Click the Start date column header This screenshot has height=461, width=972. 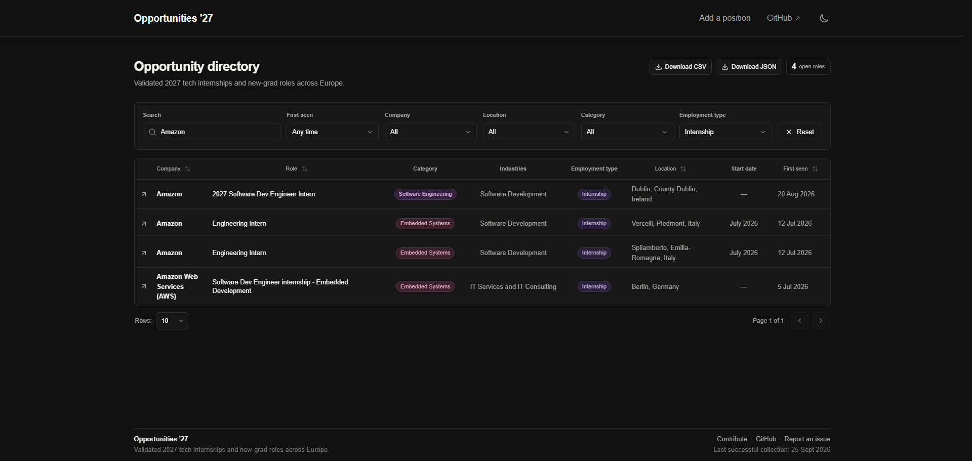click(x=744, y=169)
